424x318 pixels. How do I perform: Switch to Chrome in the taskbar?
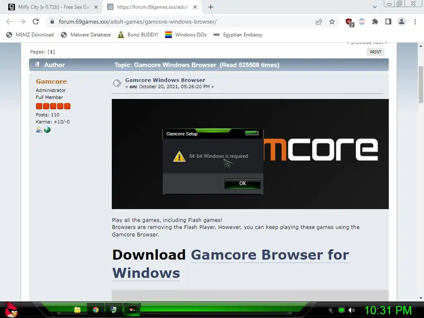point(96,310)
